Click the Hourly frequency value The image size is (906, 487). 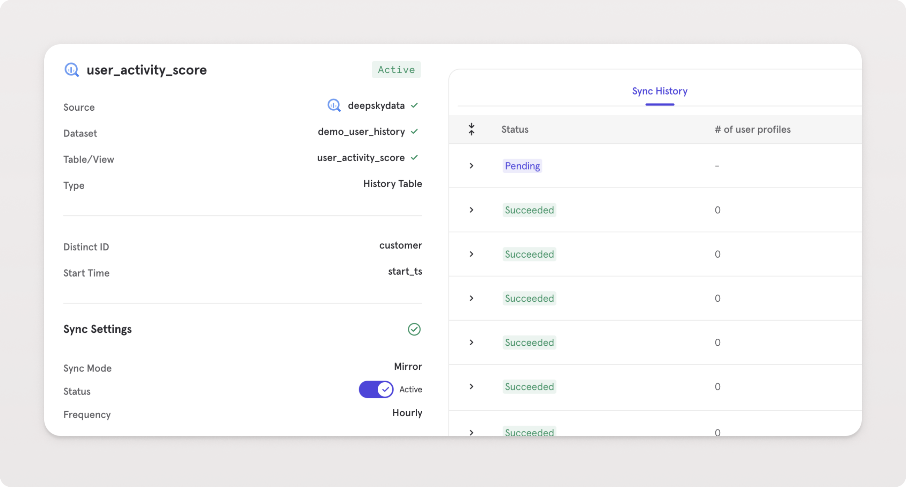pos(407,413)
